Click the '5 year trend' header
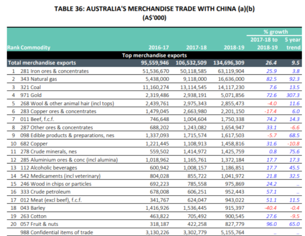The width and height of the screenshot is (305, 236). [x=293, y=43]
